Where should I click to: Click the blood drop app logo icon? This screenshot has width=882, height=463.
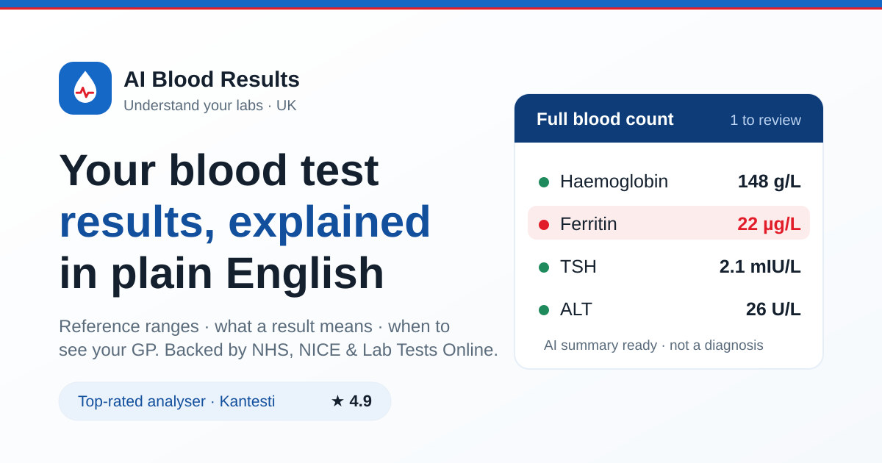click(85, 88)
